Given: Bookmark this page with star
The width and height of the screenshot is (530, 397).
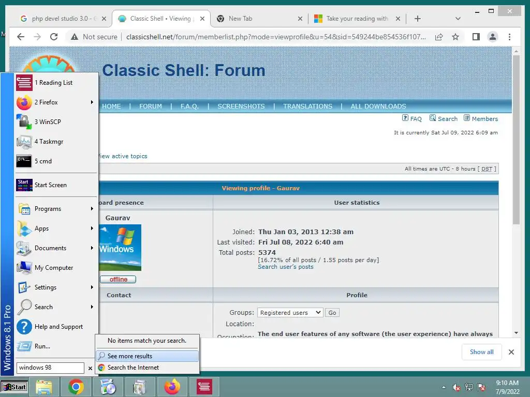Looking at the screenshot, I should 455,37.
